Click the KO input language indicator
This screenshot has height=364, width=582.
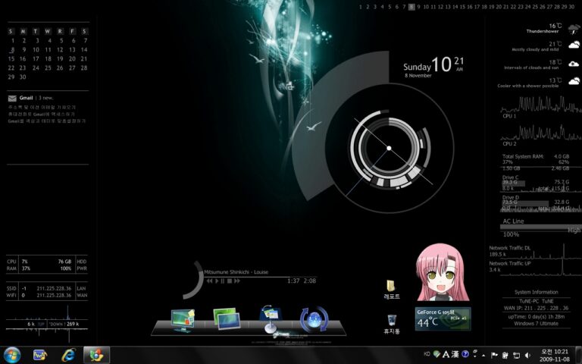coord(427,354)
